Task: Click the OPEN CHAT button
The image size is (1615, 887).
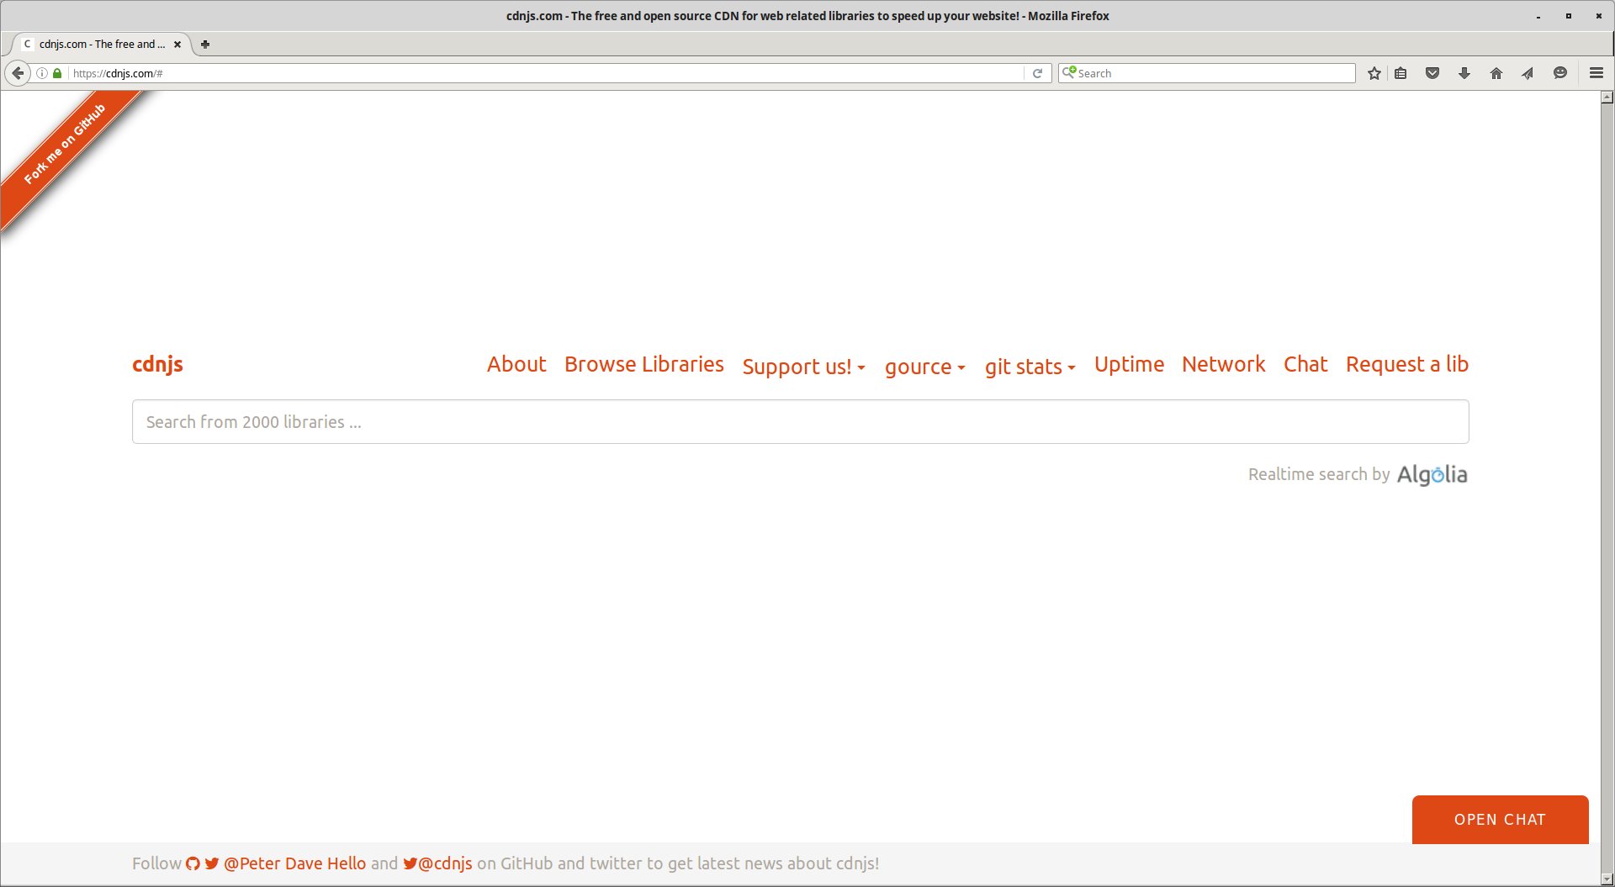Action: click(1501, 820)
